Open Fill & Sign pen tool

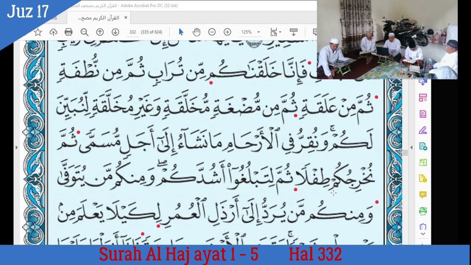click(423, 130)
